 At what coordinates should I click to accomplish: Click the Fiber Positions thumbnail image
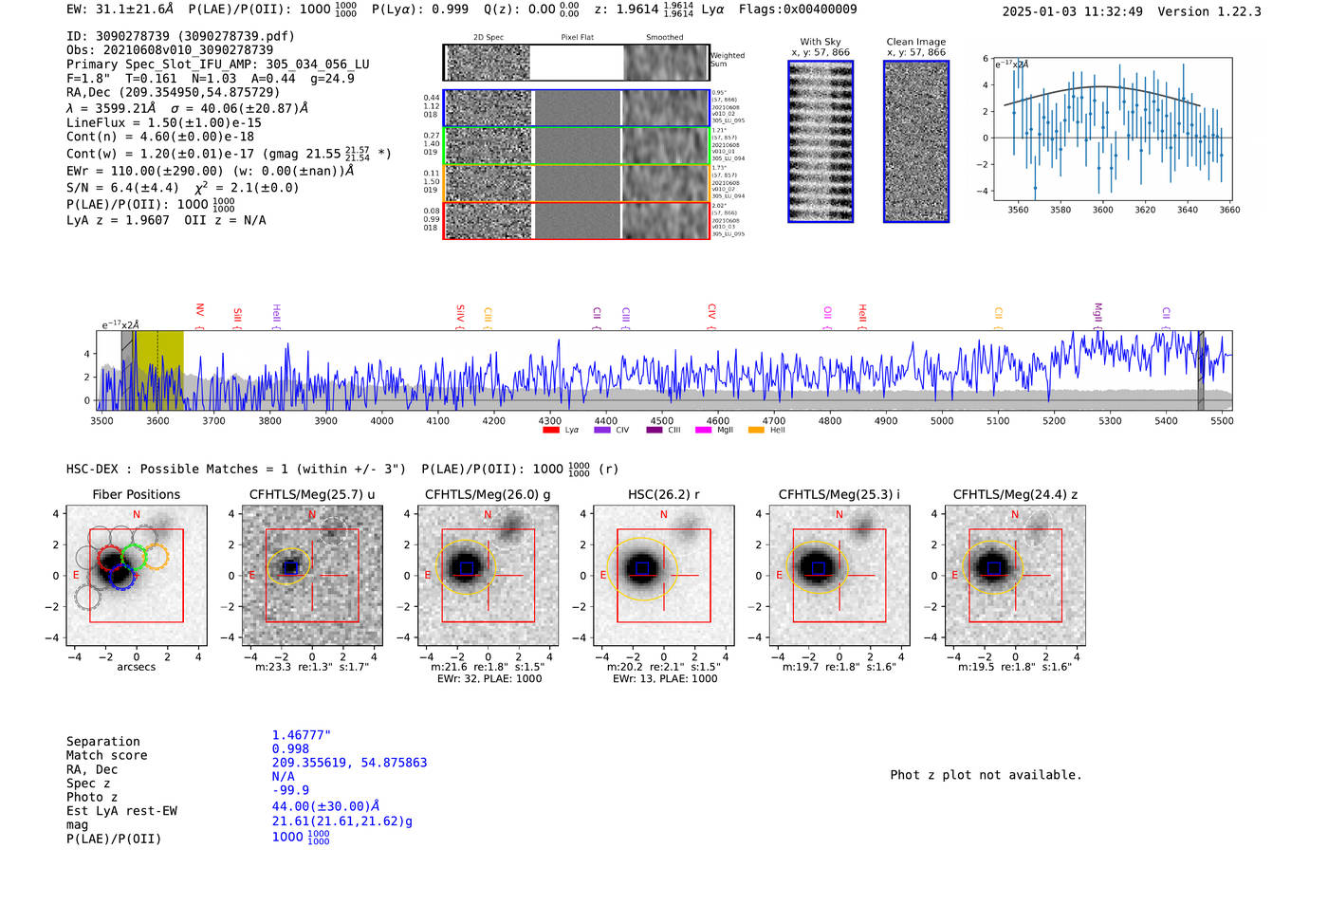[137, 576]
